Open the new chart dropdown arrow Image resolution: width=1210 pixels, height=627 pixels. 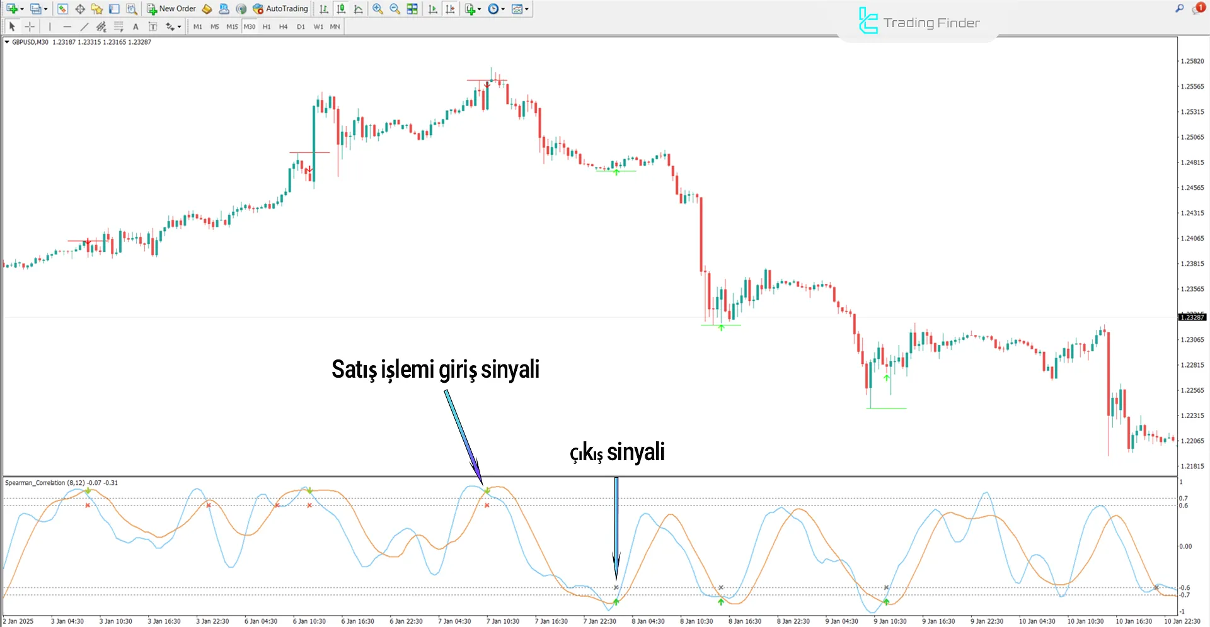point(22,9)
